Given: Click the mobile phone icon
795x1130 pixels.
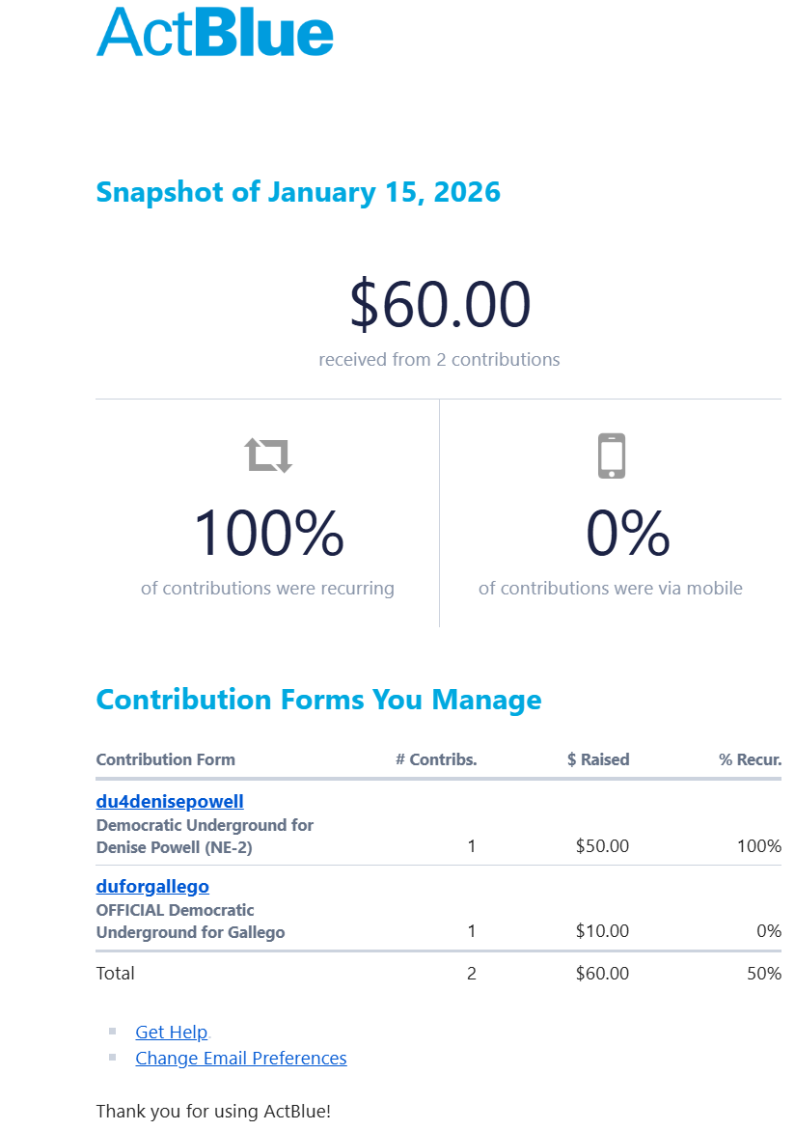Looking at the screenshot, I should [612, 455].
